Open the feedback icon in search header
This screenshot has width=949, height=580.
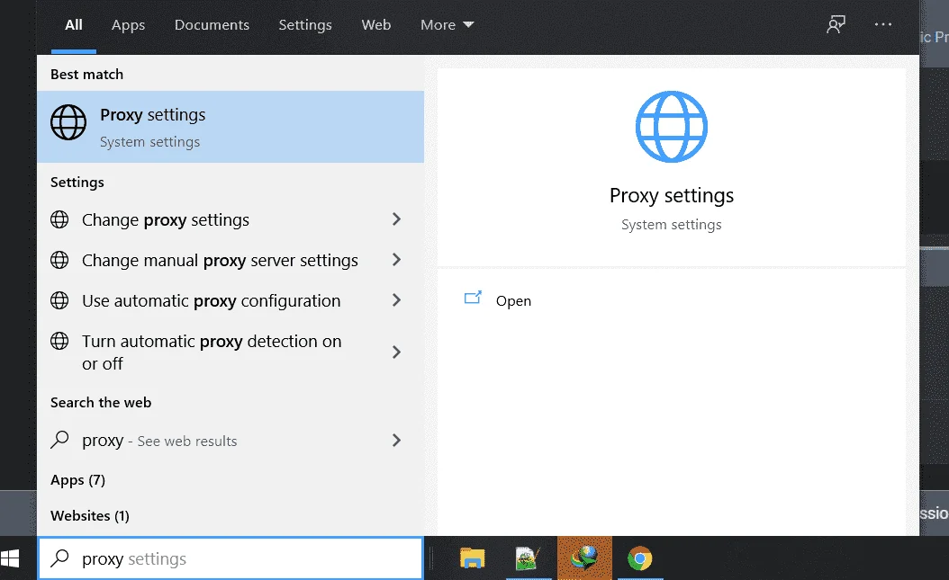coord(836,25)
